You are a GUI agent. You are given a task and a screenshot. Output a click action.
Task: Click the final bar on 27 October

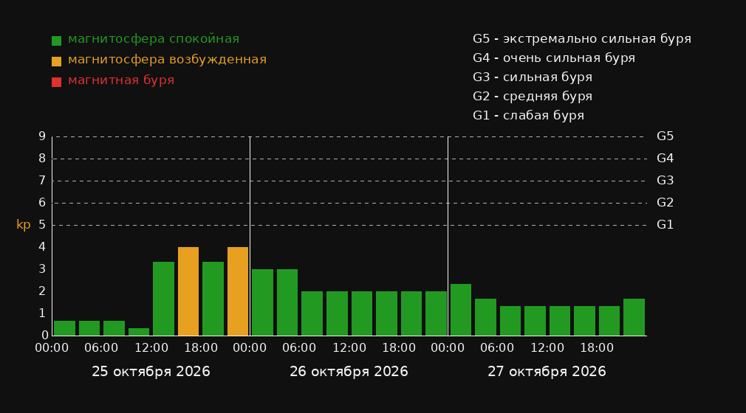click(x=634, y=317)
